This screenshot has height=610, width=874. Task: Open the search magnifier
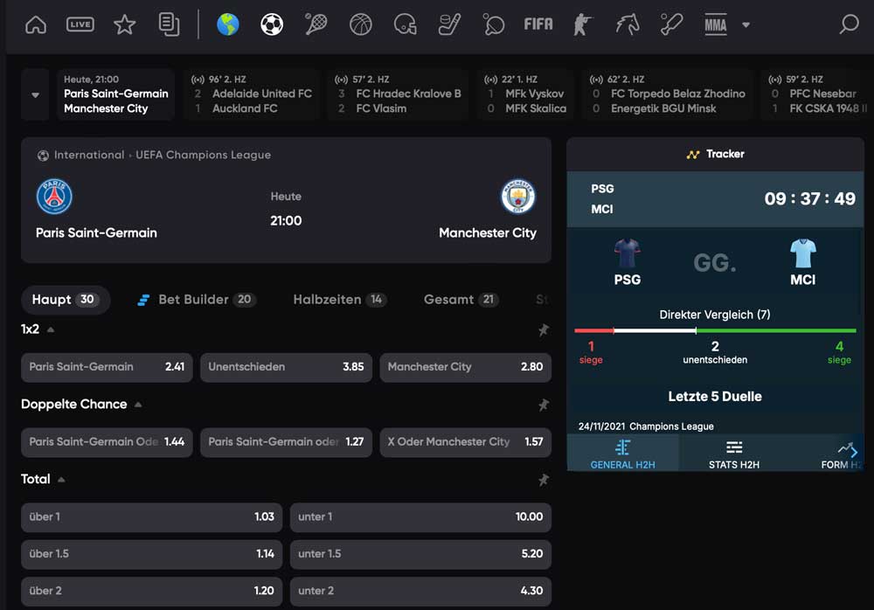click(x=849, y=24)
